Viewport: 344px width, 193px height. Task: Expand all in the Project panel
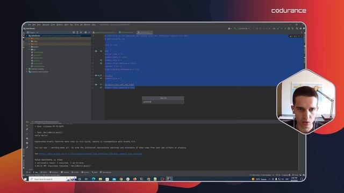pyautogui.click(x=77, y=32)
